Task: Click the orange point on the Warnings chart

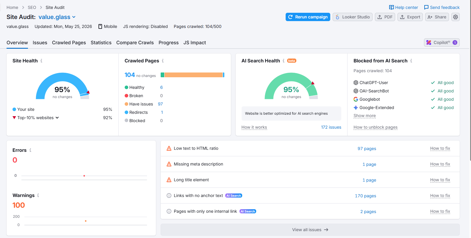Action: pos(86,221)
